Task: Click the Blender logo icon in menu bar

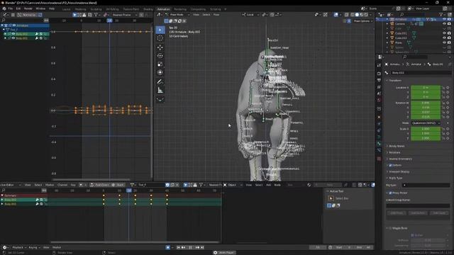Action: pyautogui.click(x=4, y=8)
